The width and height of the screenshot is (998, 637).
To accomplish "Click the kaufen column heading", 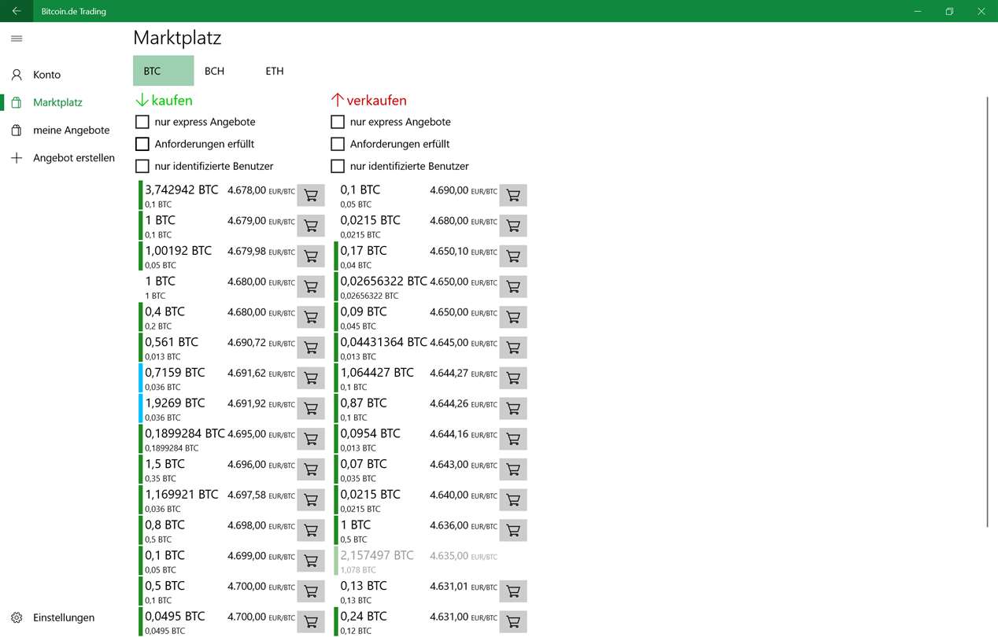I will 164,100.
